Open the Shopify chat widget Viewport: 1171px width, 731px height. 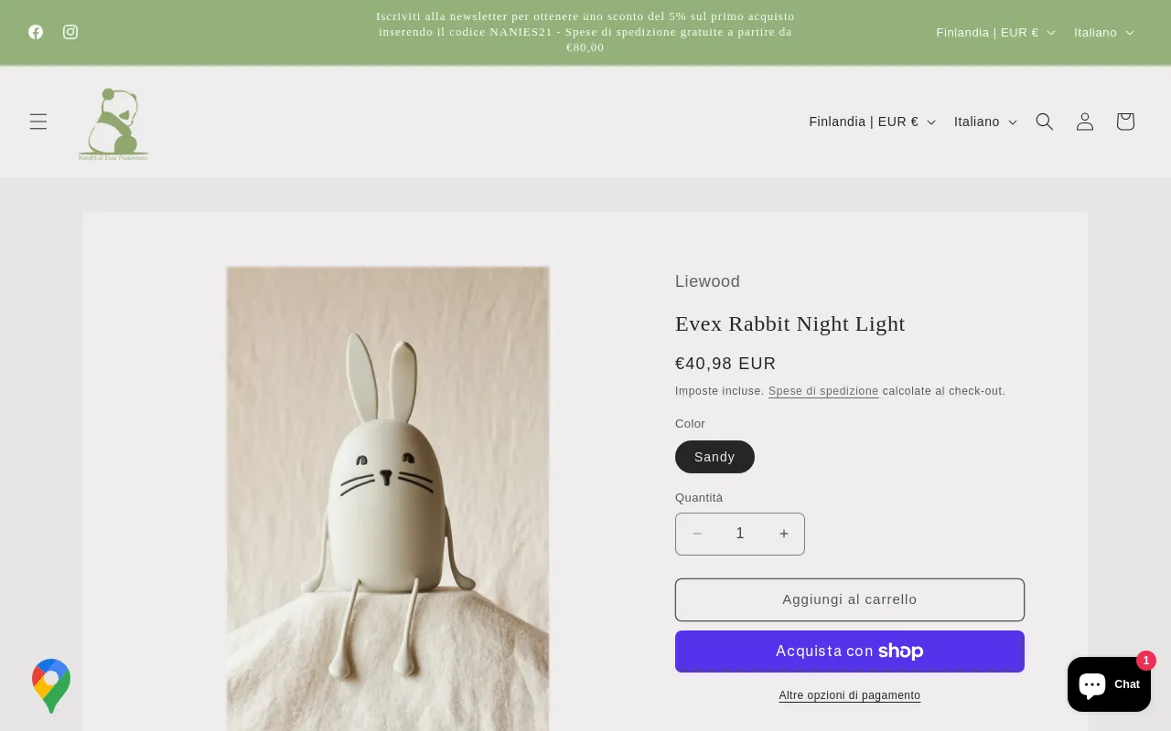pyautogui.click(x=1109, y=684)
